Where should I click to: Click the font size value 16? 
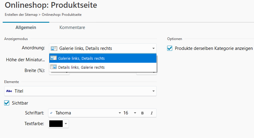(x=126, y=113)
